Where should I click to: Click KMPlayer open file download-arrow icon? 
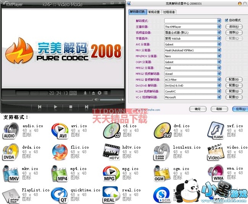85,93
